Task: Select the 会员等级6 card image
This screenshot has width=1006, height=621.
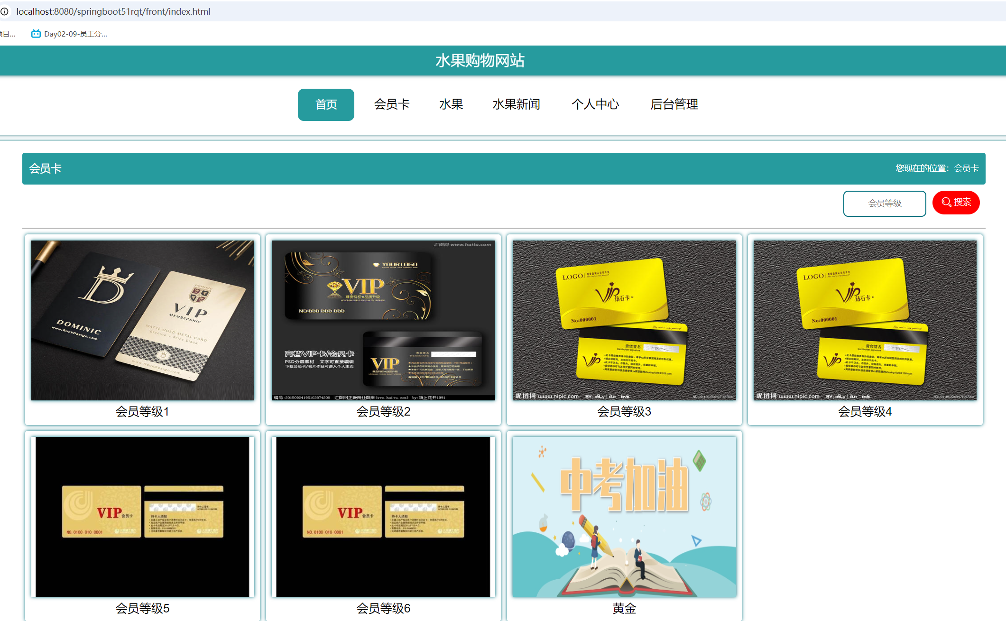Action: coord(383,517)
